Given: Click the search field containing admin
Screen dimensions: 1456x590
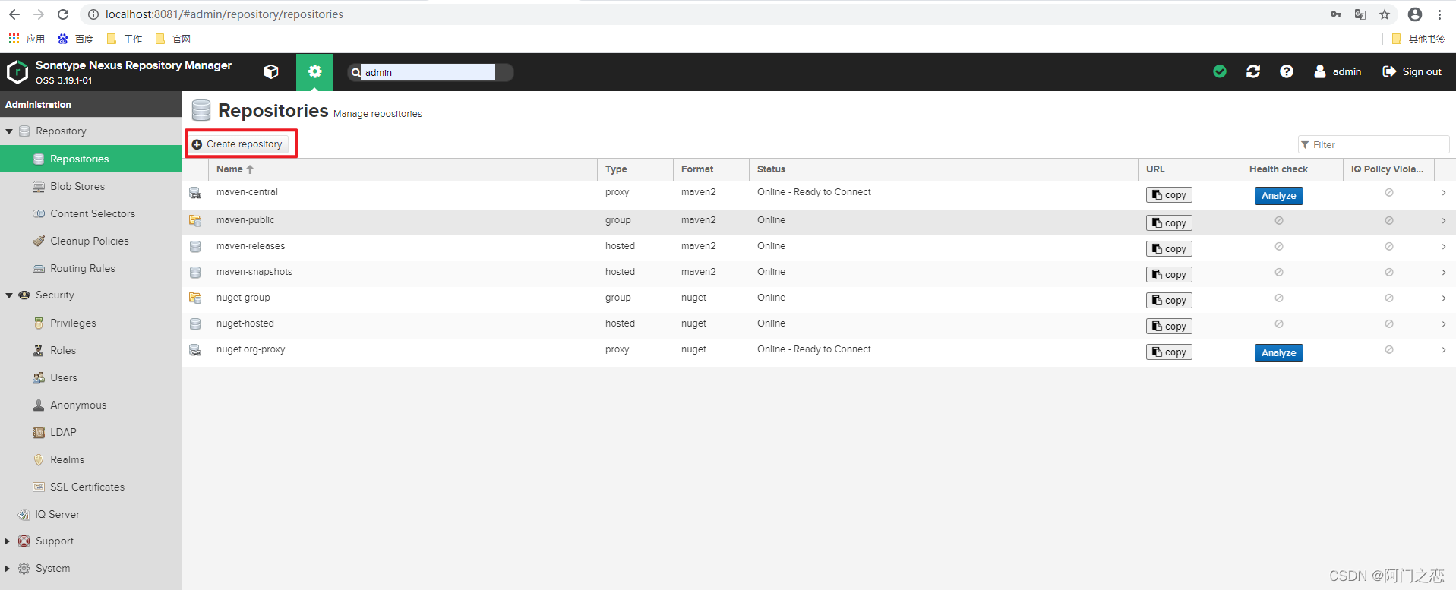Looking at the screenshot, I should 428,72.
